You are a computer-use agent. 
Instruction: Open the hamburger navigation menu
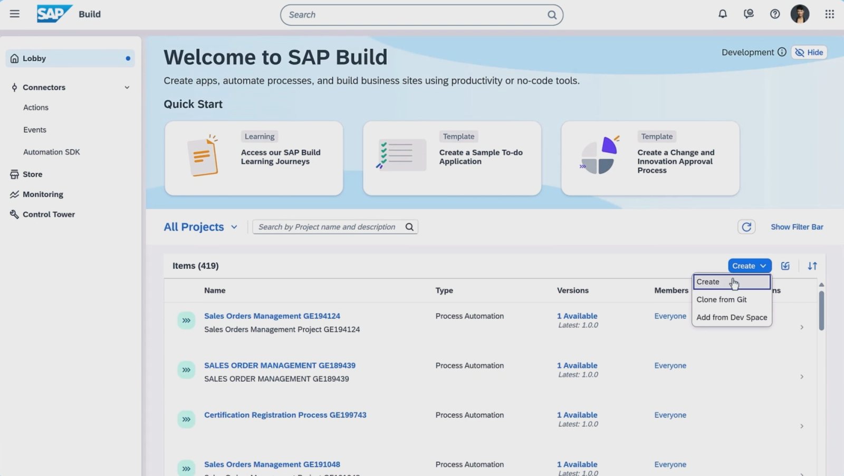pyautogui.click(x=15, y=14)
